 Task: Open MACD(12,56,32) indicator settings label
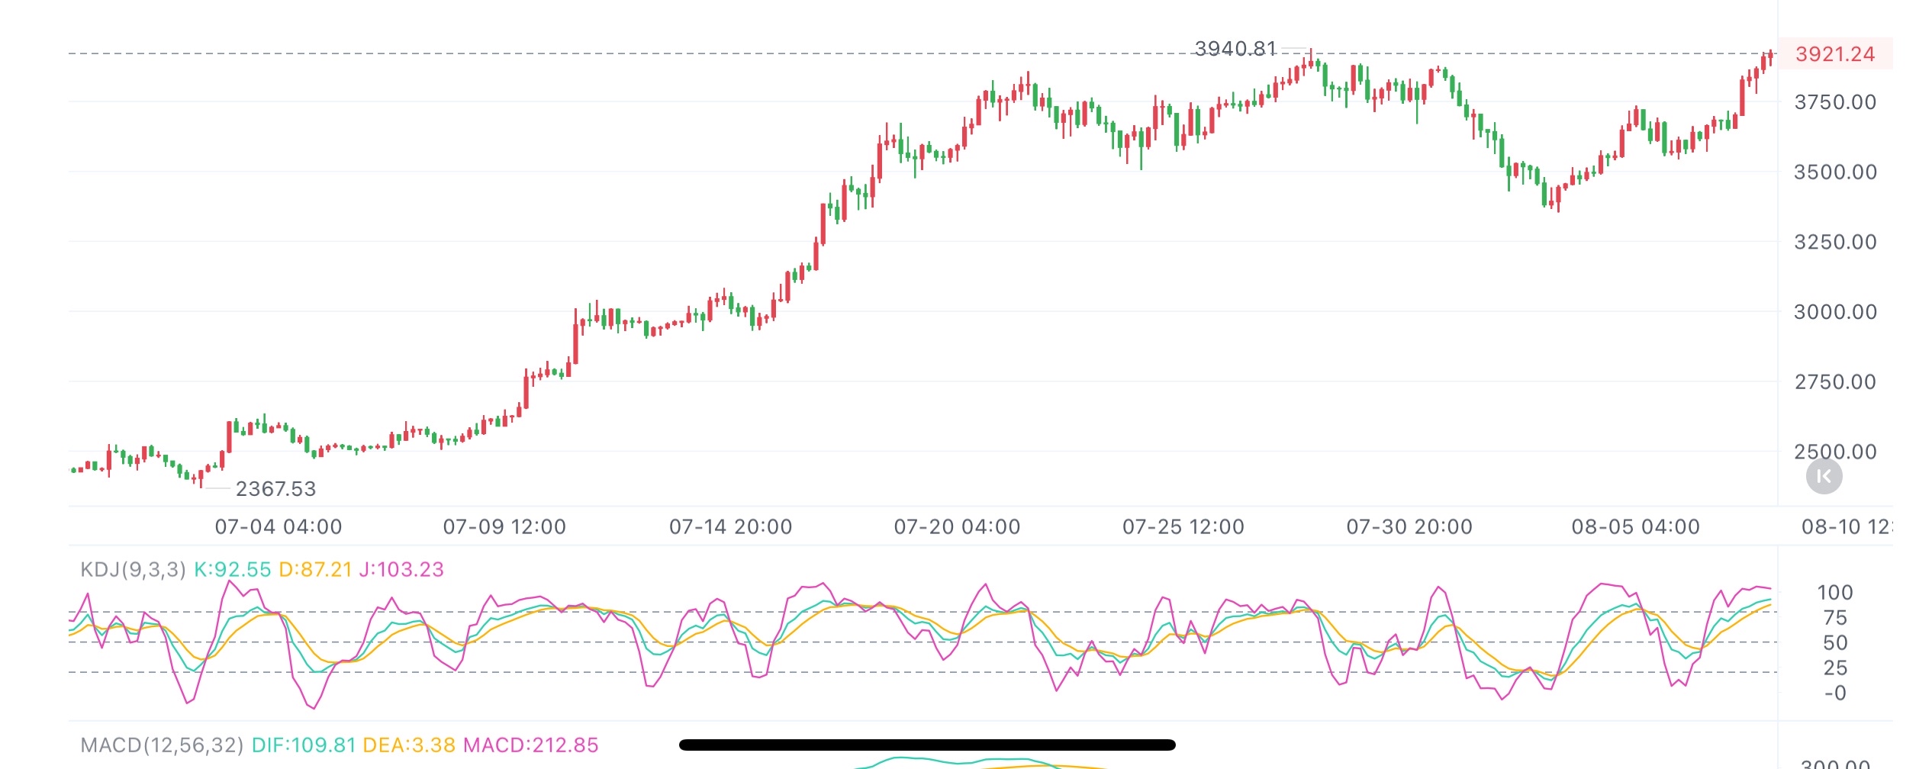click(162, 745)
